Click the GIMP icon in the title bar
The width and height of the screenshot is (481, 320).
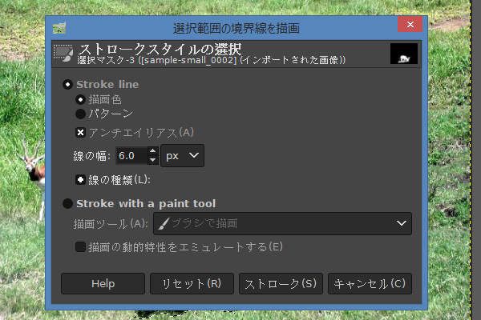click(59, 28)
